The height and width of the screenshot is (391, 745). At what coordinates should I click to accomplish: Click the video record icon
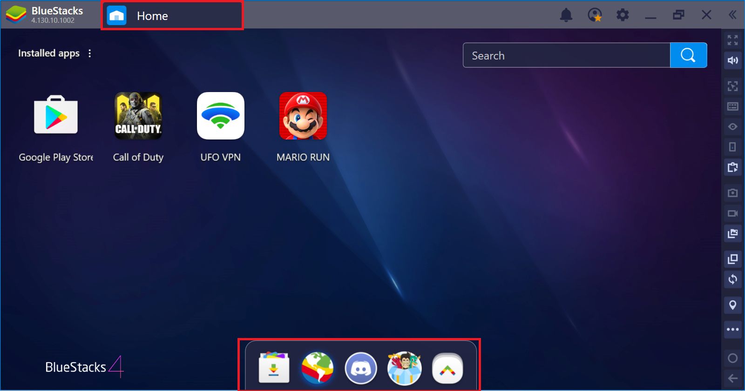(732, 213)
